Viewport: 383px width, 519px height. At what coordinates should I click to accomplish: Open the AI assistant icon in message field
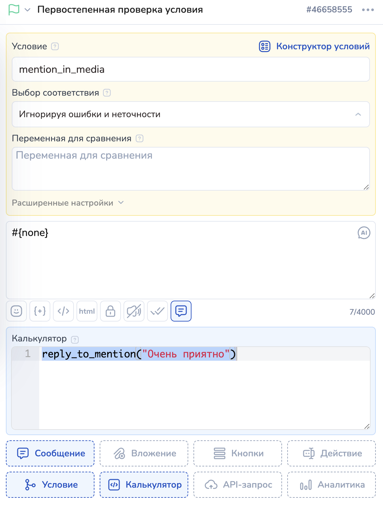[364, 233]
